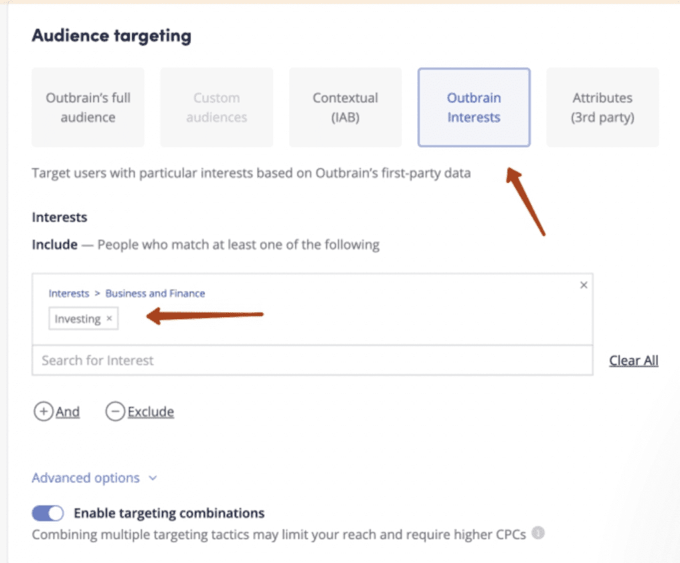Click the plus circle And icon
This screenshot has height=563, width=680.
coord(44,411)
